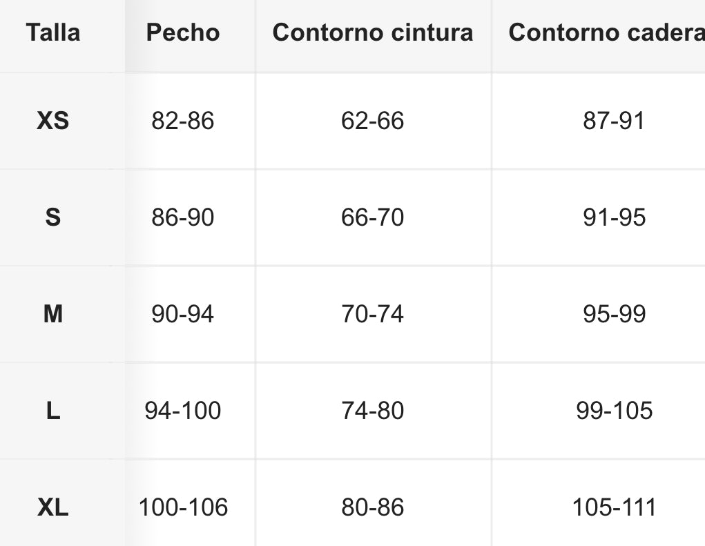This screenshot has height=546, width=705.
Task: Select the 62-66 waist measurement cell
Action: point(373,121)
